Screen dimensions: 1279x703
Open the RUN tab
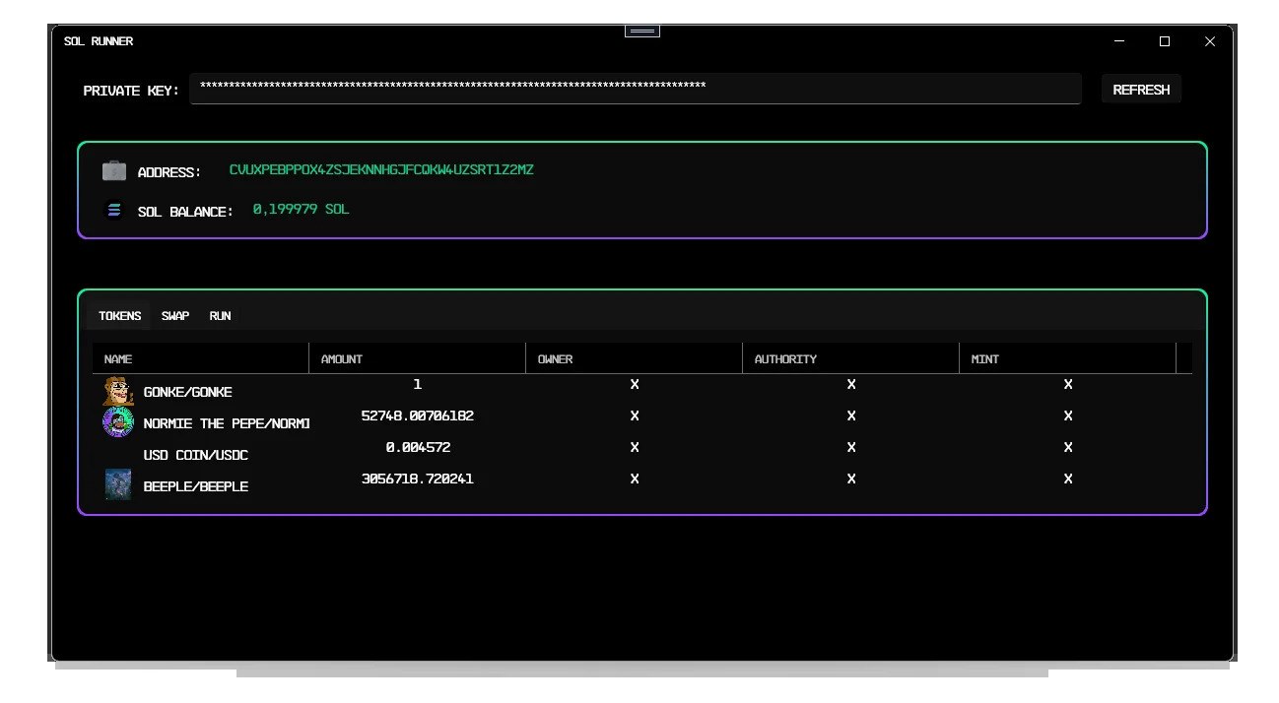tap(219, 315)
